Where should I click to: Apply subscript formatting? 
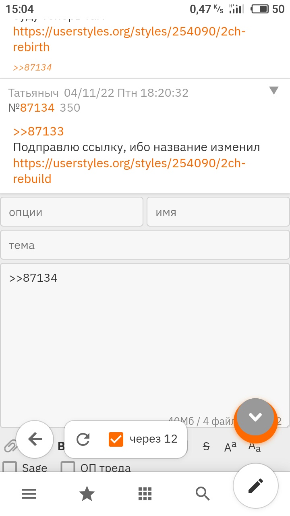[x=255, y=447]
